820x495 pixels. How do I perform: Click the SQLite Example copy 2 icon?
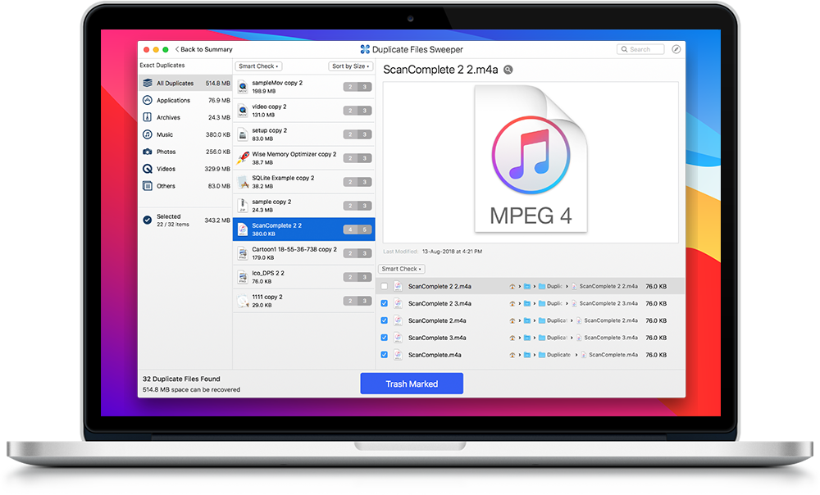pos(243,182)
